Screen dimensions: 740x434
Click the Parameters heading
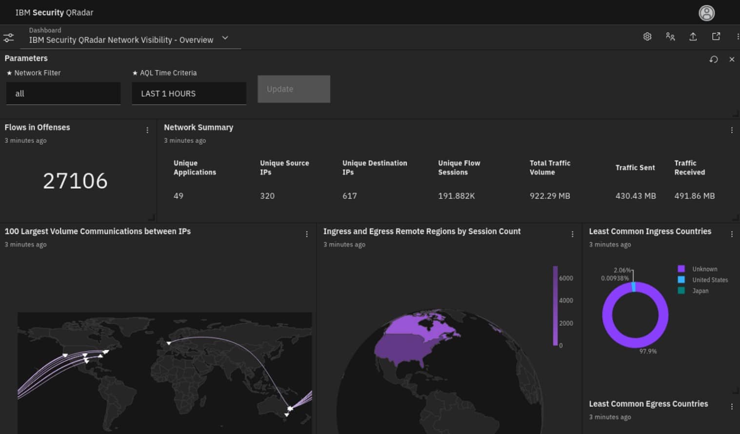tap(26, 58)
